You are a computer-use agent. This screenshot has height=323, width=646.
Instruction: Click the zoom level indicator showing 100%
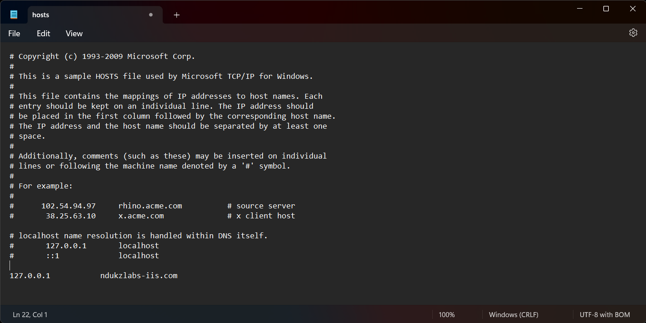coord(446,314)
